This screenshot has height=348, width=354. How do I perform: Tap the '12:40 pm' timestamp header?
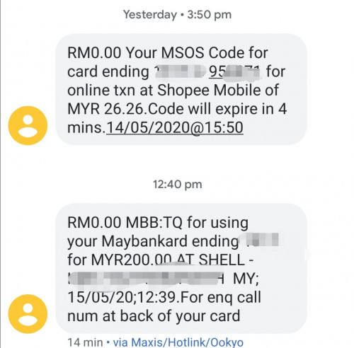(x=177, y=185)
